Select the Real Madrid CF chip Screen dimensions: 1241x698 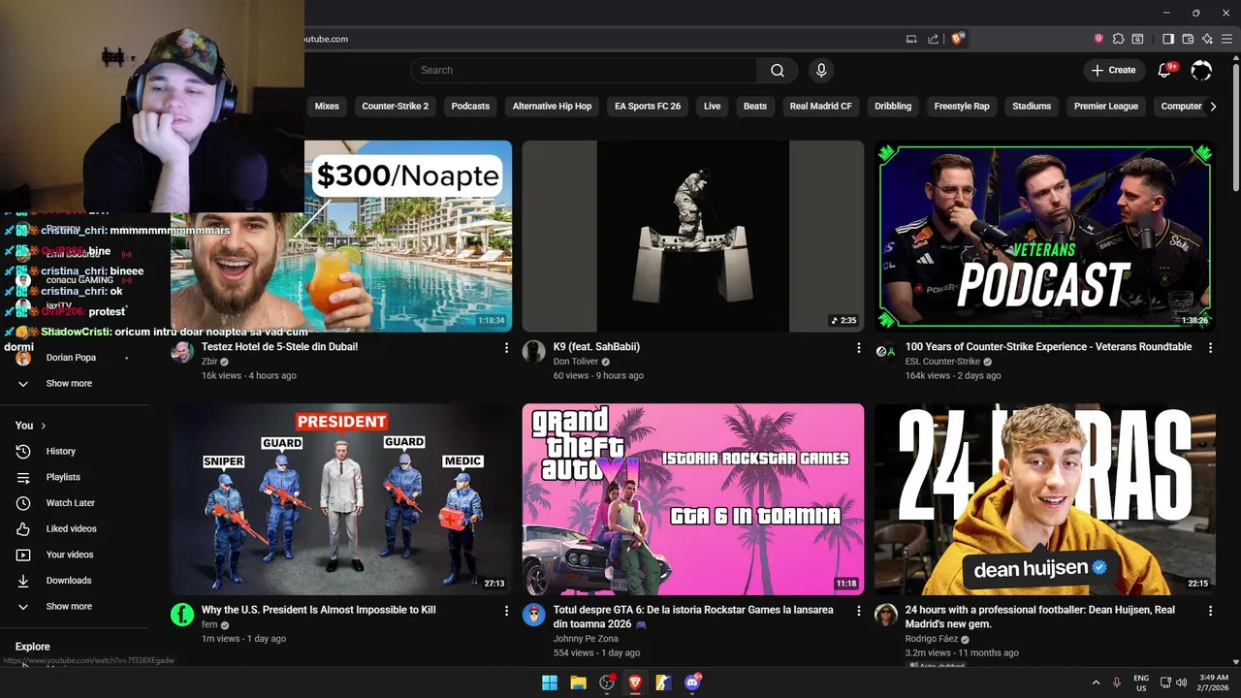click(821, 106)
